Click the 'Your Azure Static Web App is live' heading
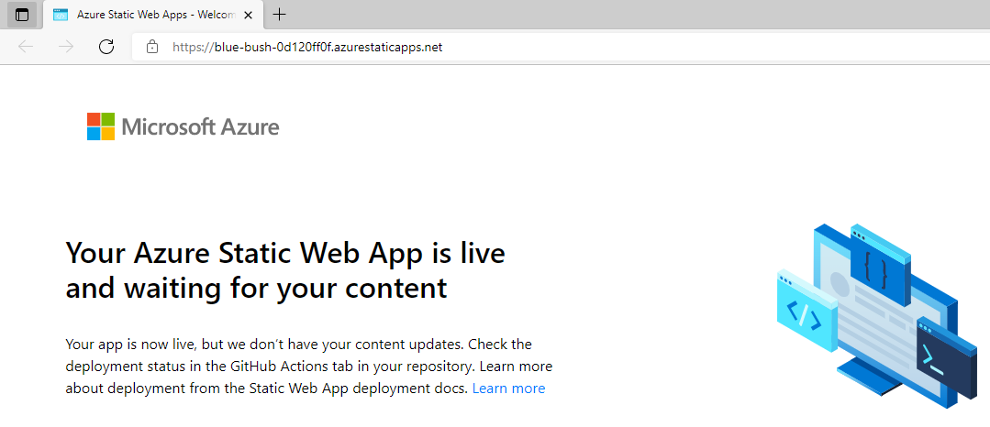The image size is (990, 427). 285,253
